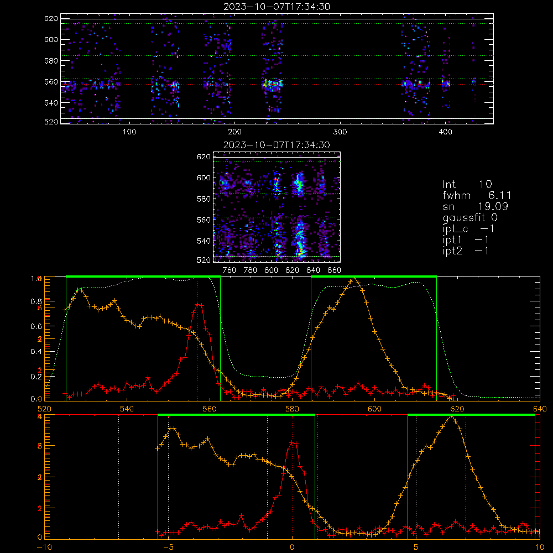Click the red curve peak near 557
The height and width of the screenshot is (553, 553).
click(x=198, y=304)
